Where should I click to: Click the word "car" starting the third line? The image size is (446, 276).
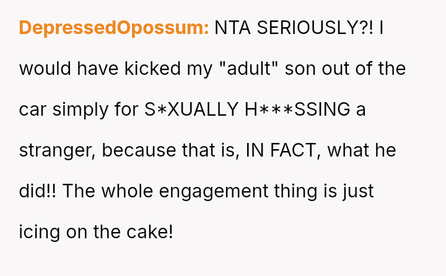point(33,110)
